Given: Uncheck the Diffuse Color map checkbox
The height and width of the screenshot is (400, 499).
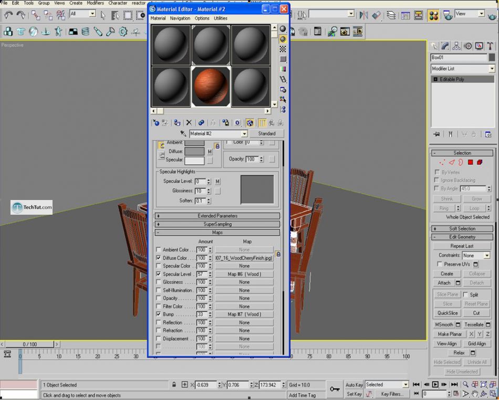Looking at the screenshot, I should pyautogui.click(x=159, y=258).
